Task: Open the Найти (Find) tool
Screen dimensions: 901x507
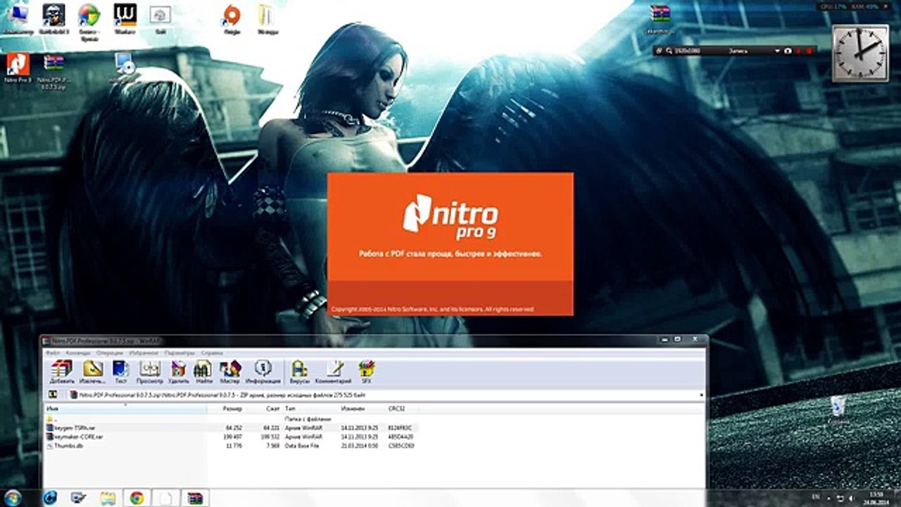Action: point(203,372)
